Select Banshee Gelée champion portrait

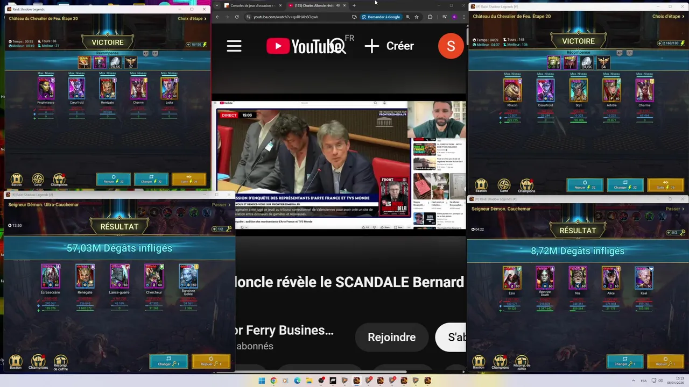[x=188, y=276]
